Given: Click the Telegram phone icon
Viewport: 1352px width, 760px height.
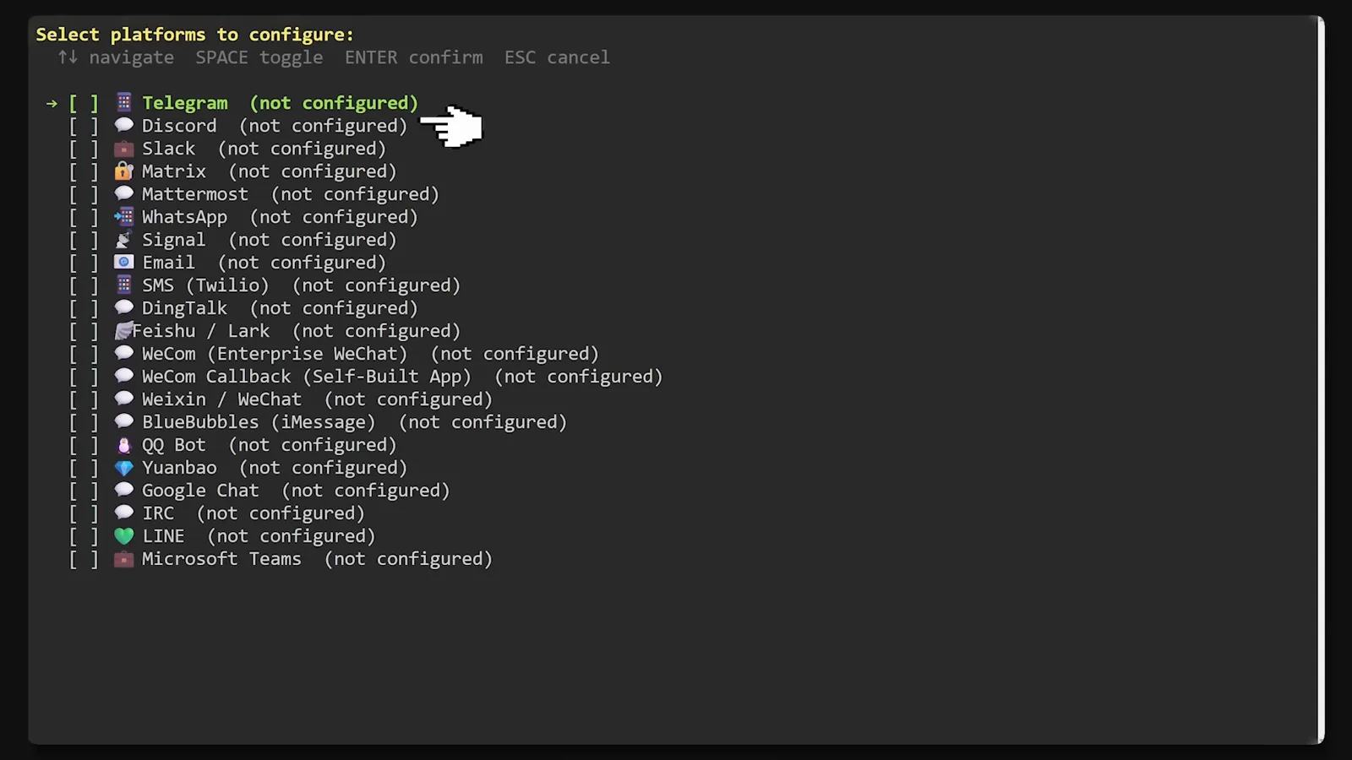Looking at the screenshot, I should tap(124, 102).
